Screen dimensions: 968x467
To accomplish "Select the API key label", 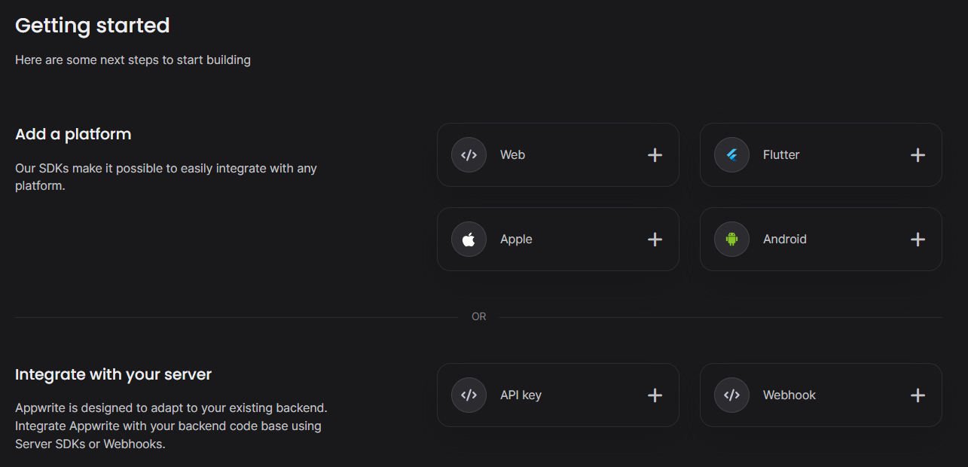I will click(x=521, y=395).
